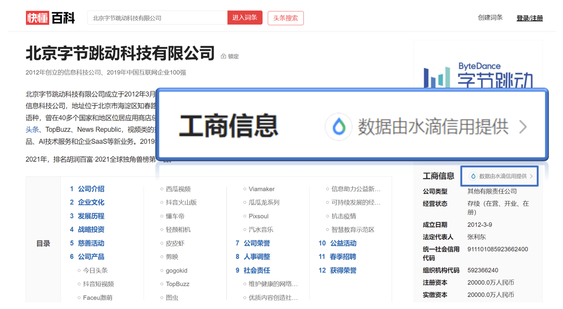563x309 pixels.
Task: Open the 维护健康的网络 subsection
Action: tap(273, 284)
